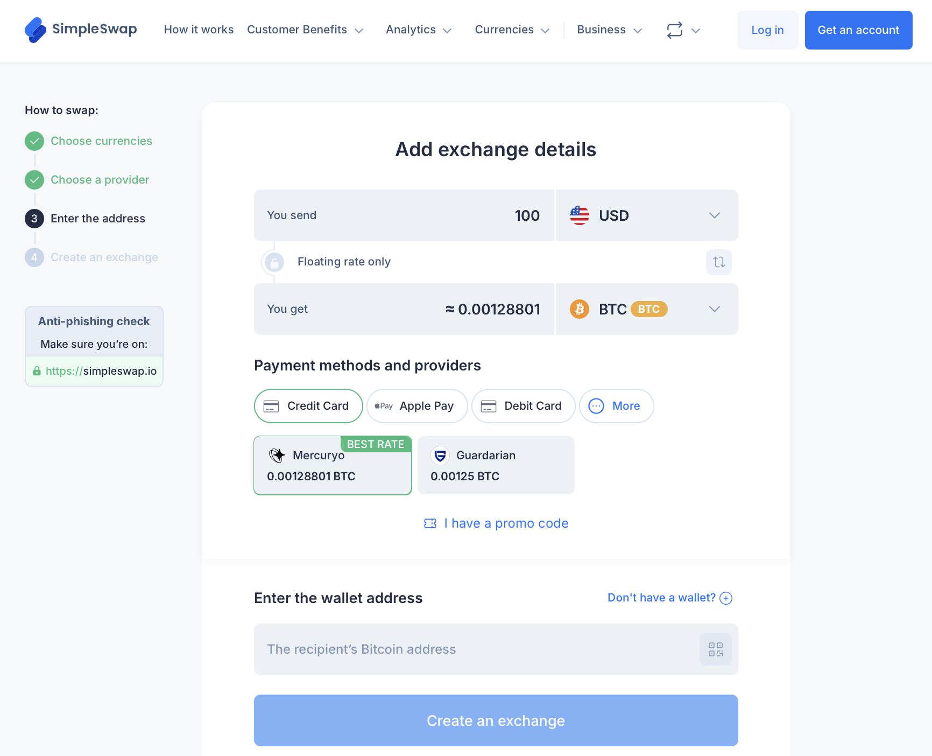Expand the Analytics menu

418,30
